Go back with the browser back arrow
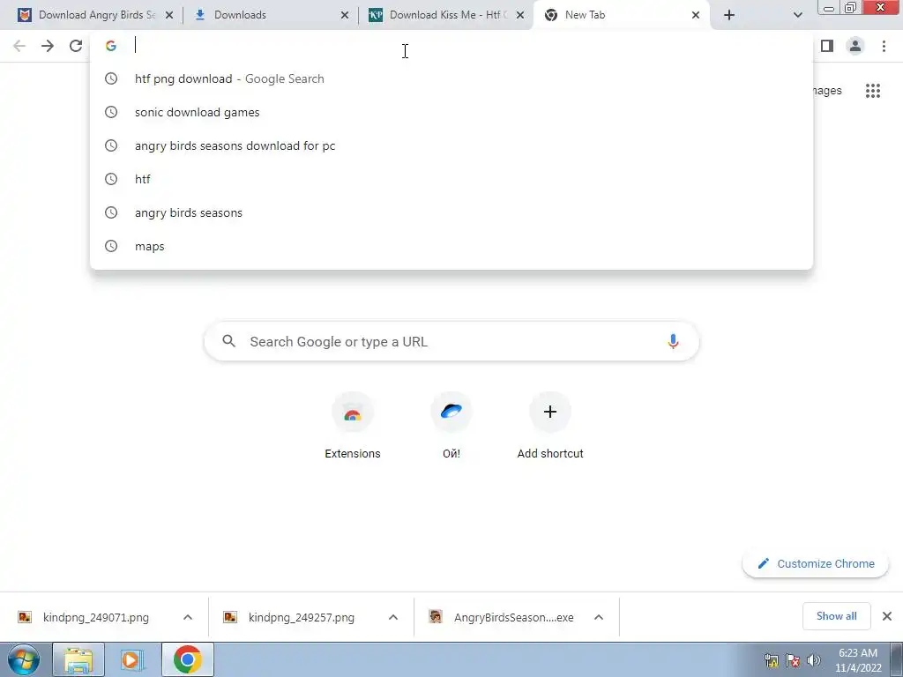 19,46
